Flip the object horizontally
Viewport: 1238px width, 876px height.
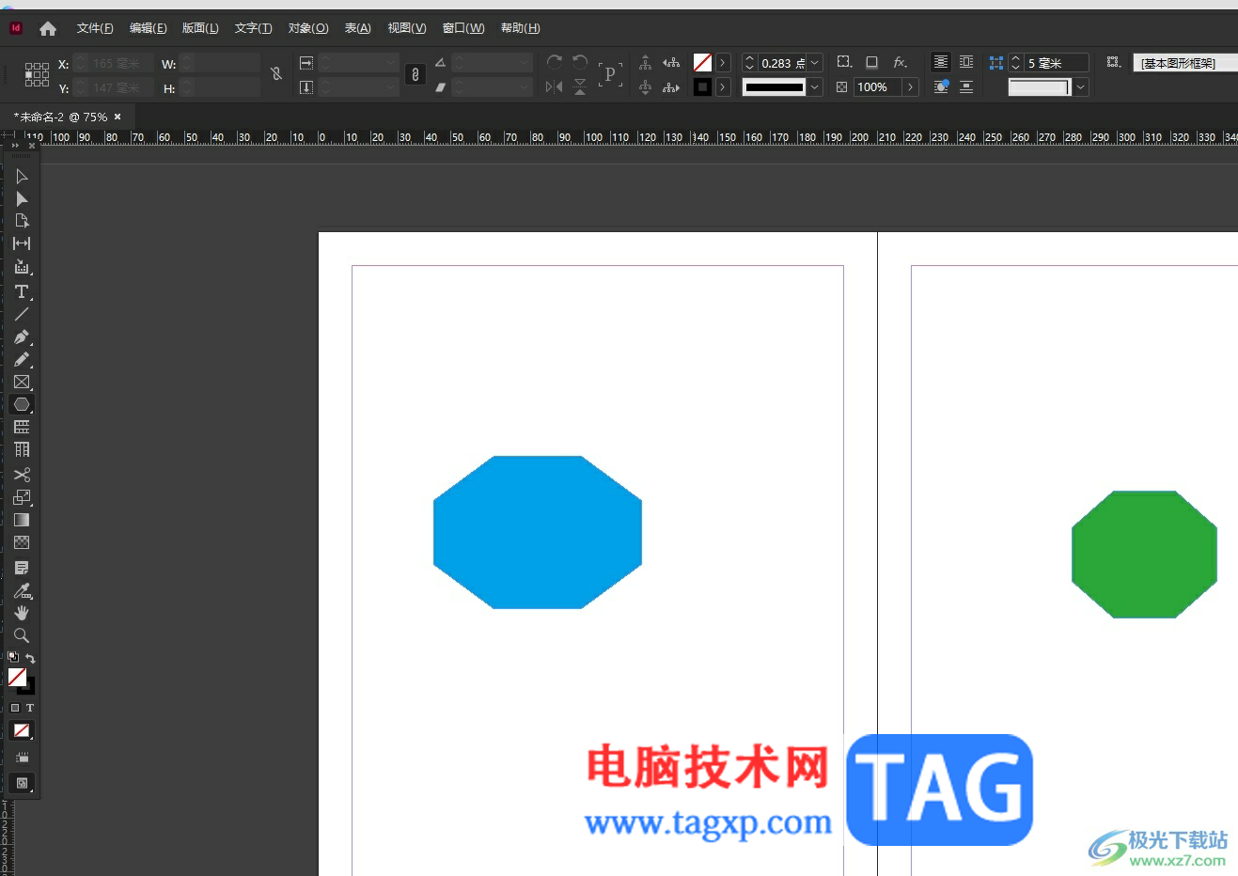(x=555, y=86)
